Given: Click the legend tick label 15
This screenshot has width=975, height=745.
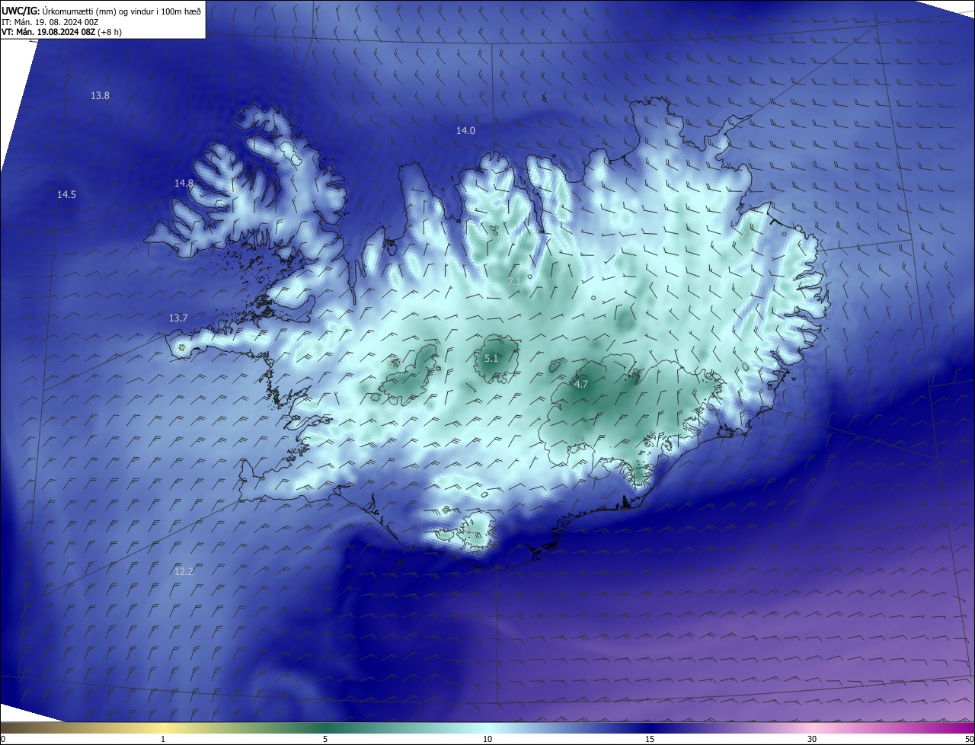Looking at the screenshot, I should [x=650, y=740].
